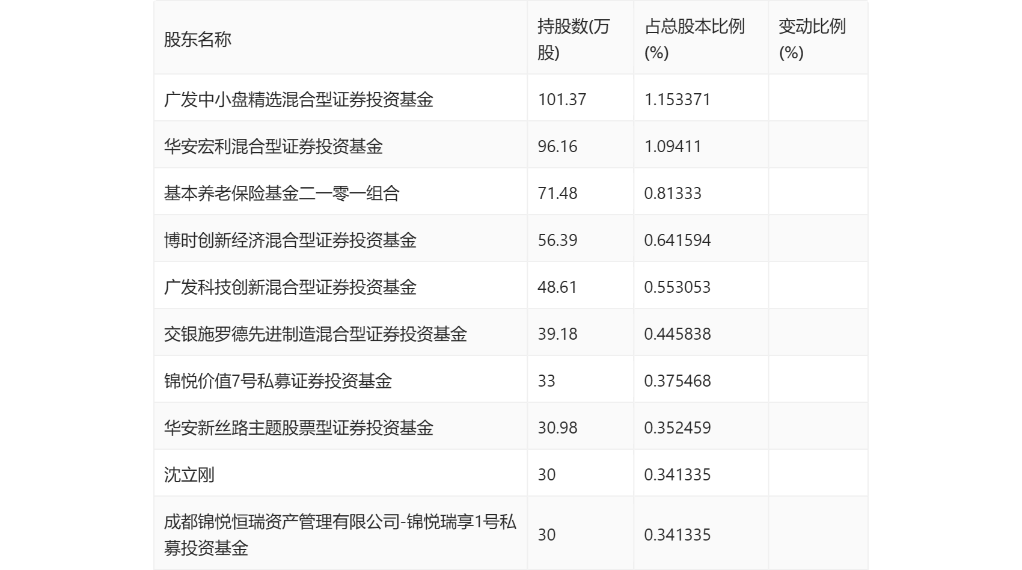Select 华安新丝路主题股票型证券投资基金 shareholder name
This screenshot has width=1022, height=570.
[x=299, y=427]
